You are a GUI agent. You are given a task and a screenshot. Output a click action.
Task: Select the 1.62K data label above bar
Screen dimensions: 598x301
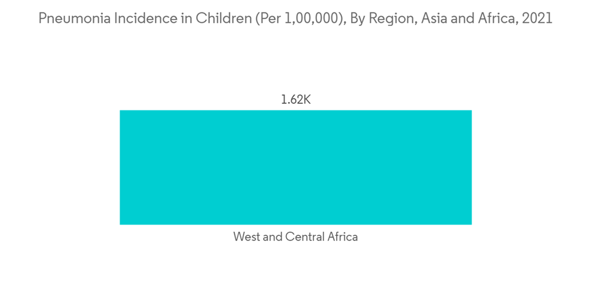(x=296, y=100)
